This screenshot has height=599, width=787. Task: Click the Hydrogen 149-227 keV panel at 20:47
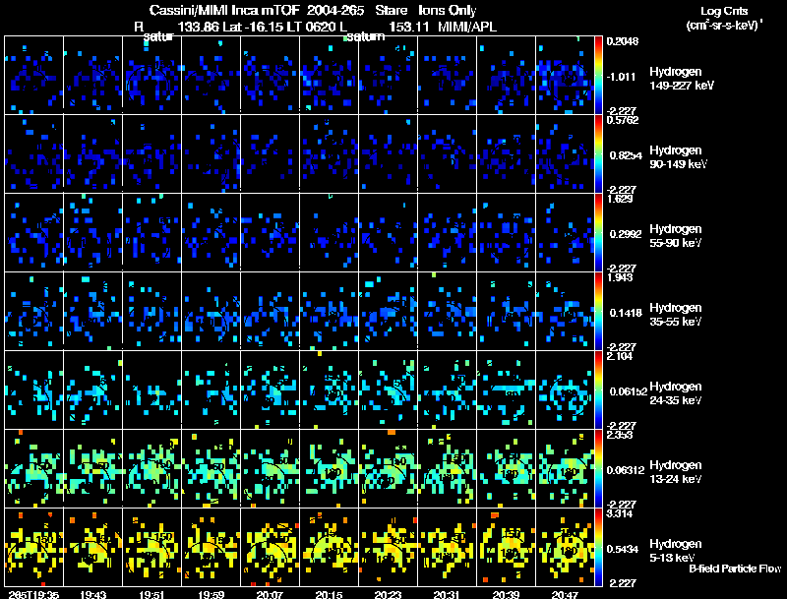(565, 76)
